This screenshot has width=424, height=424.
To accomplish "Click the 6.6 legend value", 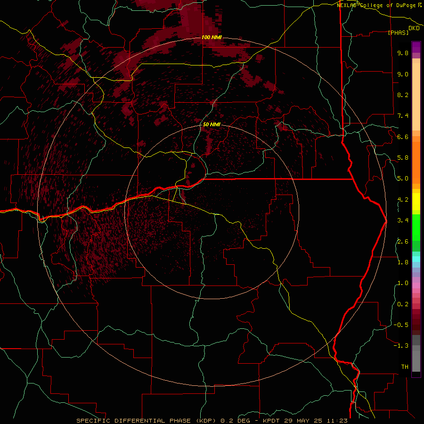I will 403,137.
